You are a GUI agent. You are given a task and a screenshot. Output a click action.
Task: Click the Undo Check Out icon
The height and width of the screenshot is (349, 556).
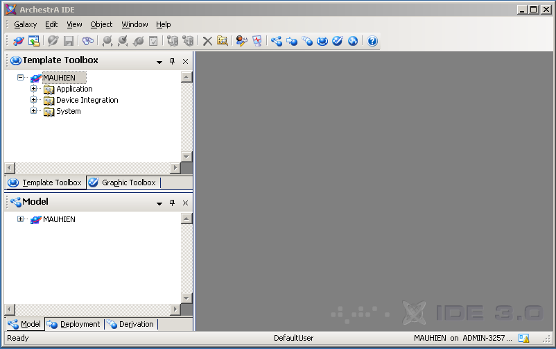[x=138, y=41]
